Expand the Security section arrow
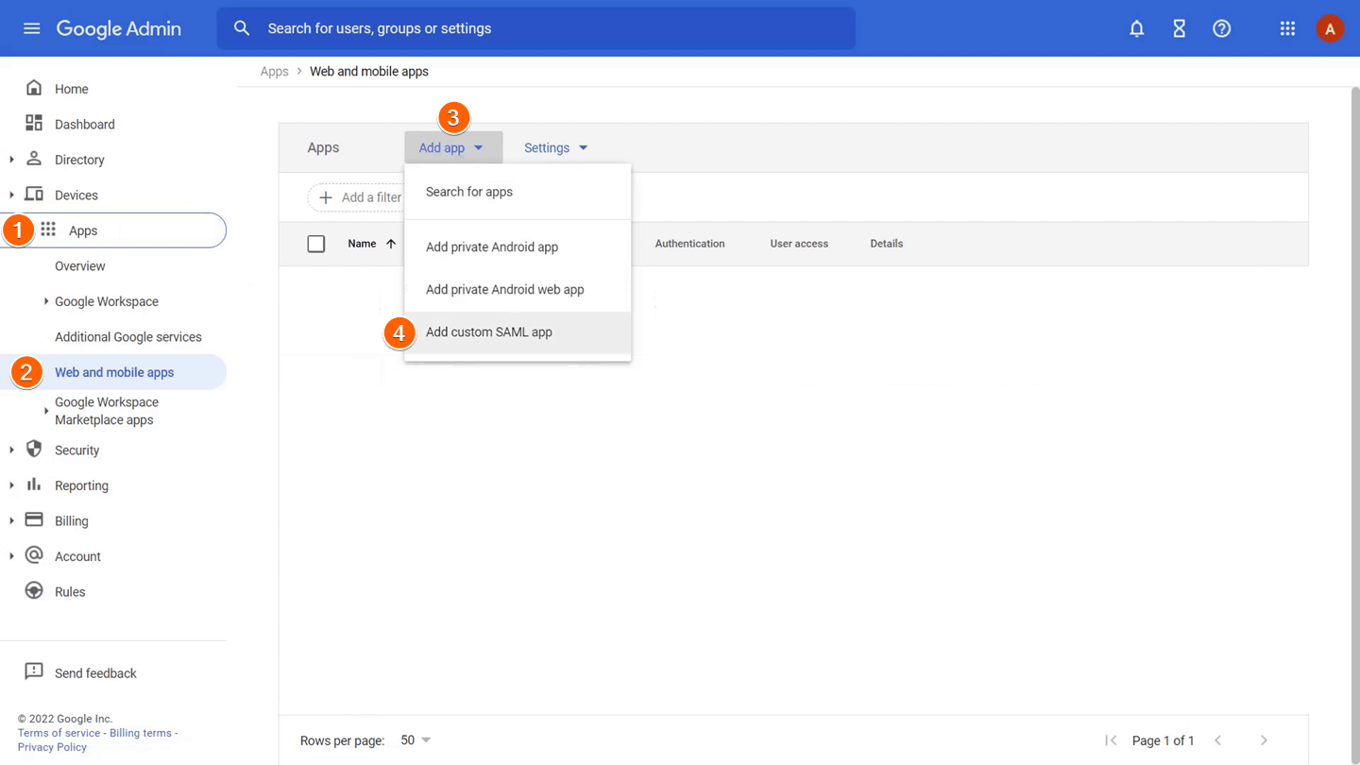Image resolution: width=1360 pixels, height=765 pixels. pyautogui.click(x=11, y=450)
